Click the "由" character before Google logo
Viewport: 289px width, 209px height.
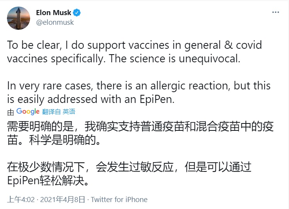[x=10, y=112]
